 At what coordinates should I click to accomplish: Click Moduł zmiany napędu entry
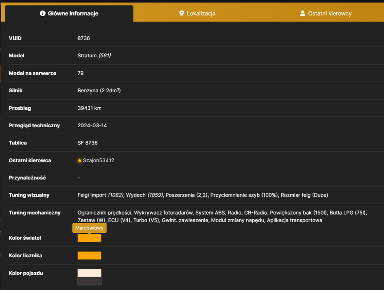pos(238,220)
